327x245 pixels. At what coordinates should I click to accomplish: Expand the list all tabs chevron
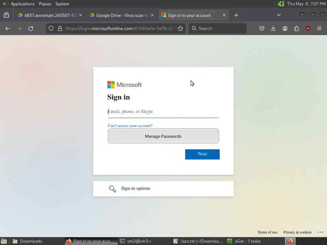pyautogui.click(x=278, y=15)
